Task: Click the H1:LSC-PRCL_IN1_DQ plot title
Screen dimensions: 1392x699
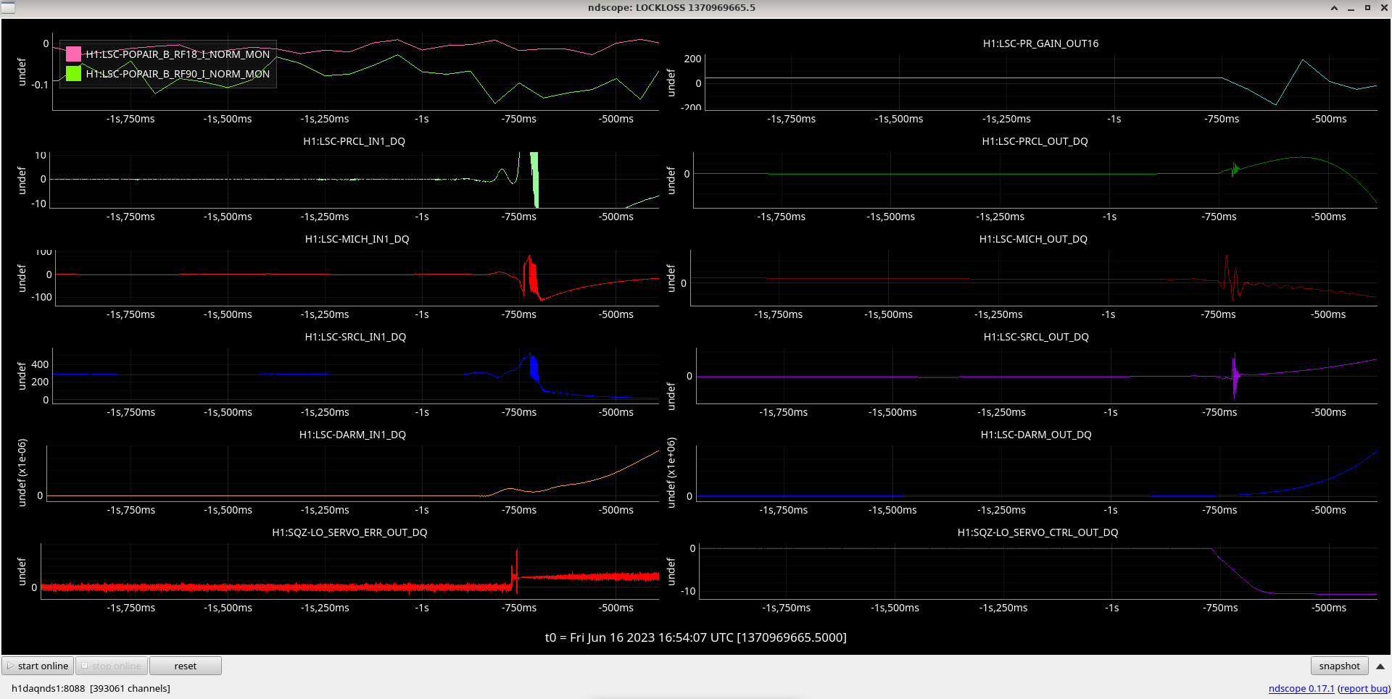Action: pyautogui.click(x=354, y=141)
